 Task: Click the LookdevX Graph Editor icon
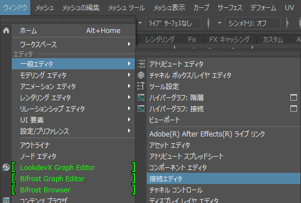[6, 167]
